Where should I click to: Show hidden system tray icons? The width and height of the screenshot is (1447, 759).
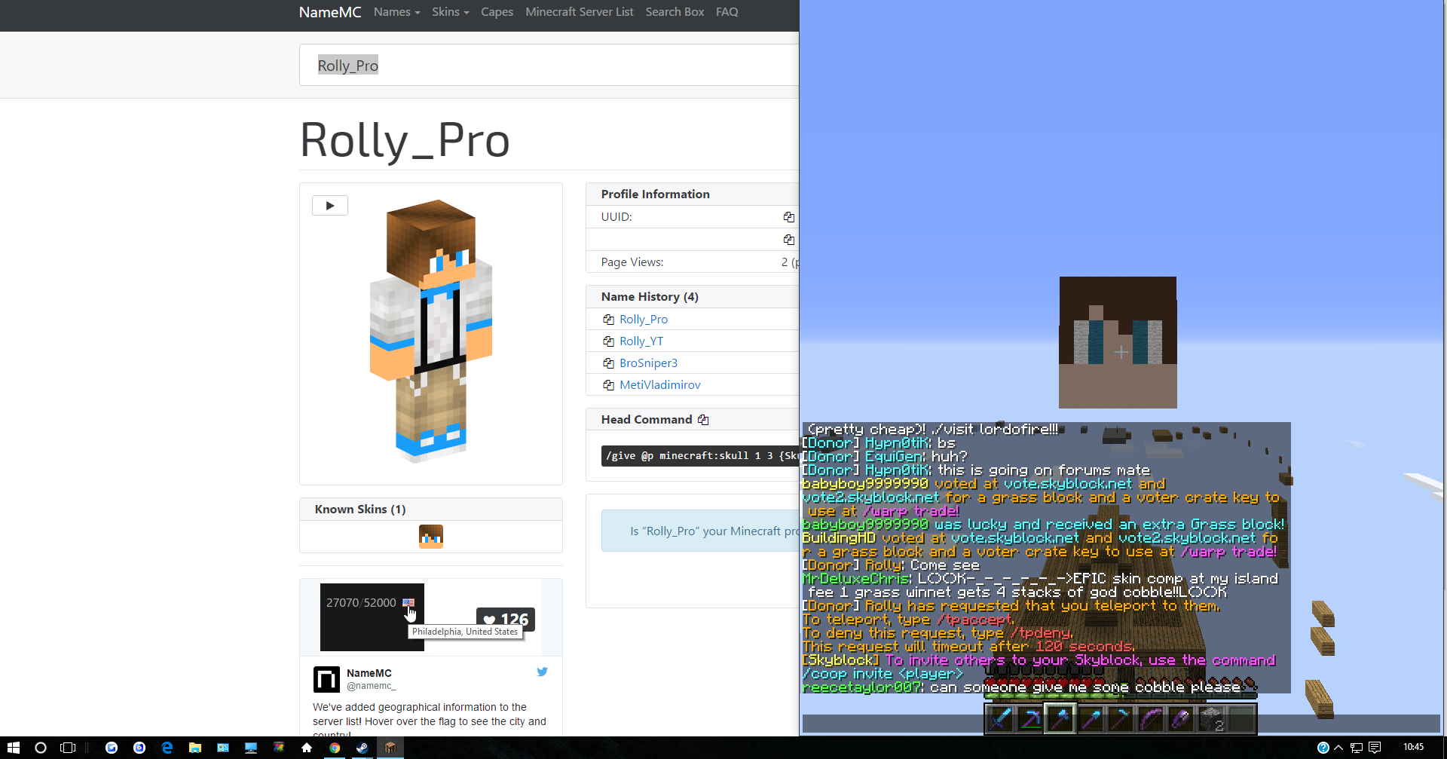click(1339, 748)
